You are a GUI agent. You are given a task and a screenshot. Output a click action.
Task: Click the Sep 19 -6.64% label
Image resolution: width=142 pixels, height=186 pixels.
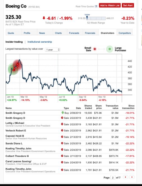83,98
